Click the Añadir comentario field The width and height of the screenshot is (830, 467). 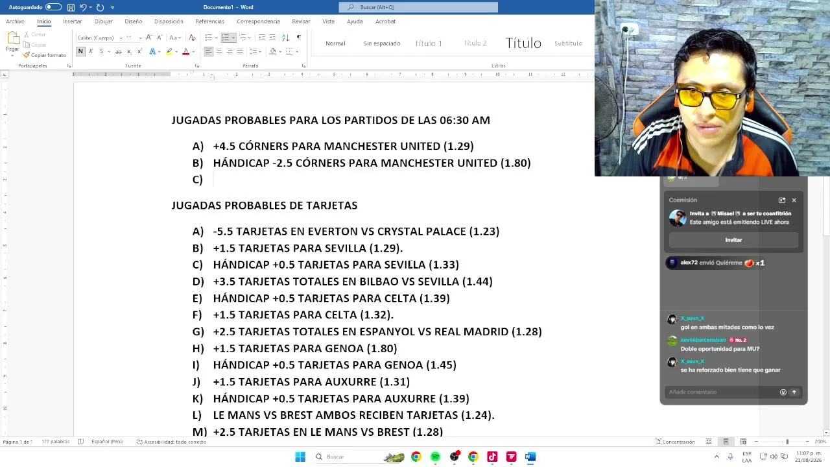[x=722, y=392]
